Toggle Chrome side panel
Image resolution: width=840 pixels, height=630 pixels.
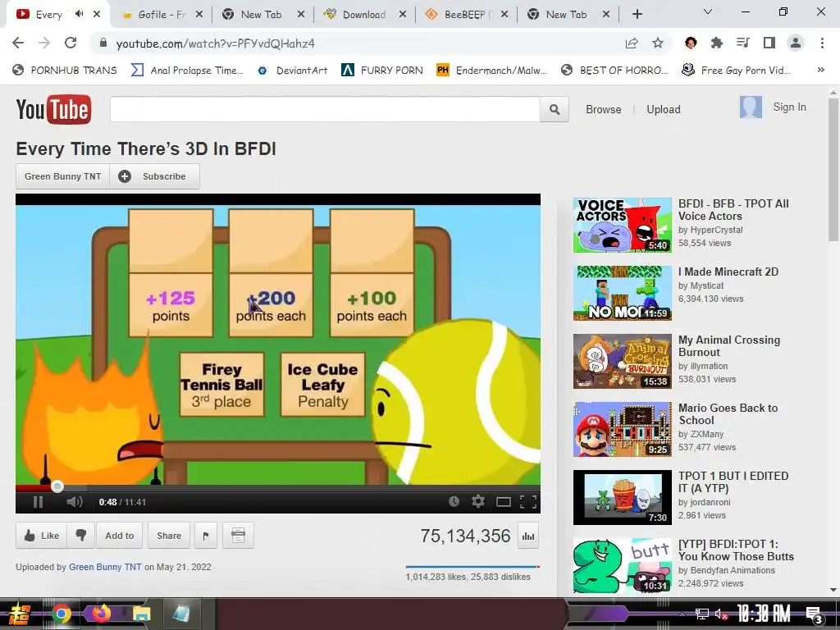pos(769,43)
